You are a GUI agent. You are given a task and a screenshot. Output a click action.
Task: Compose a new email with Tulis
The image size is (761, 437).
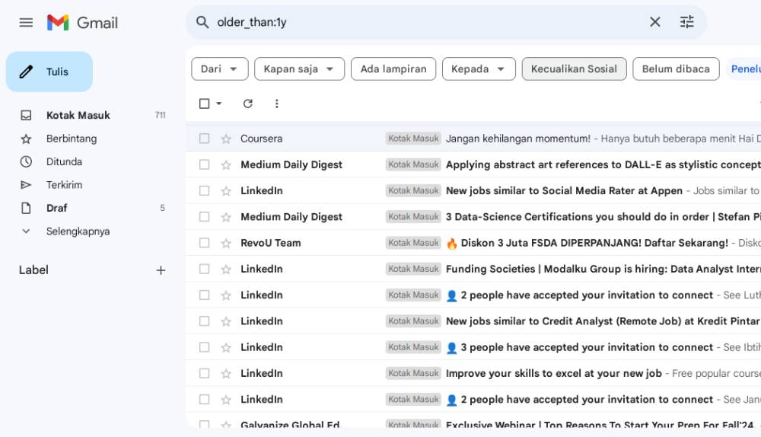(x=49, y=72)
